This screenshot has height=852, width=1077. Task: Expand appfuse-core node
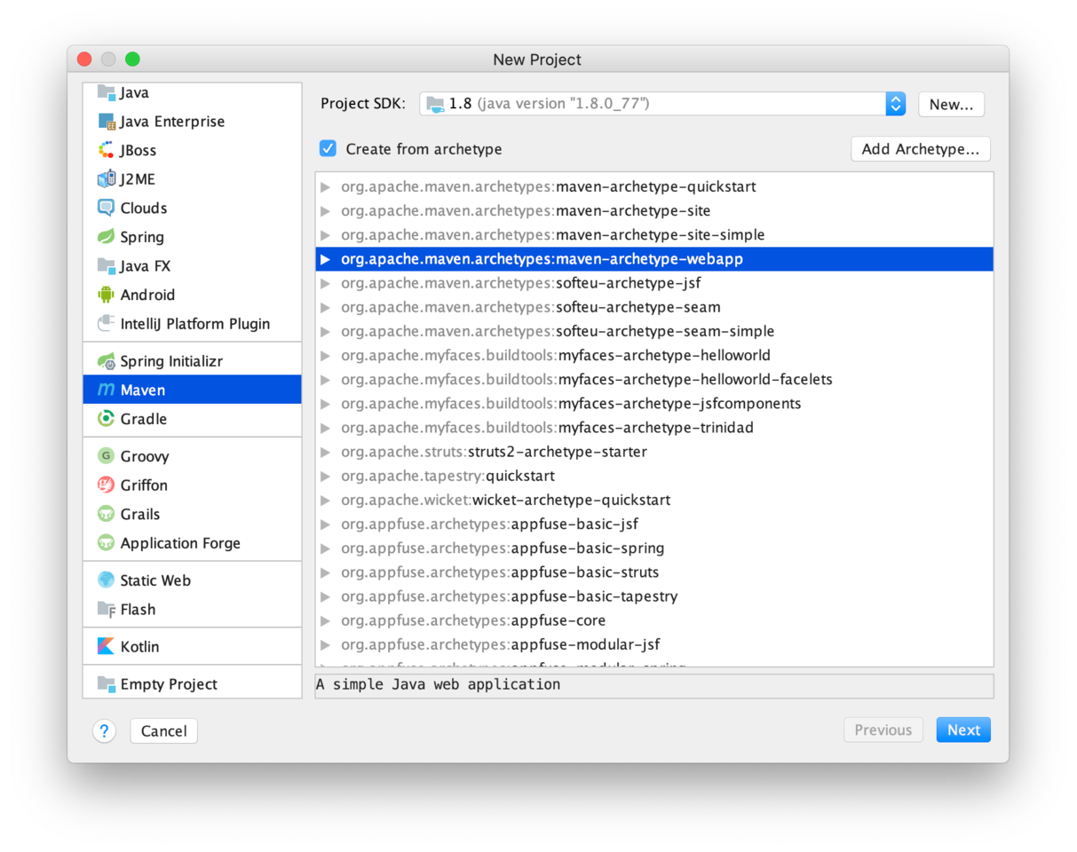click(x=326, y=620)
